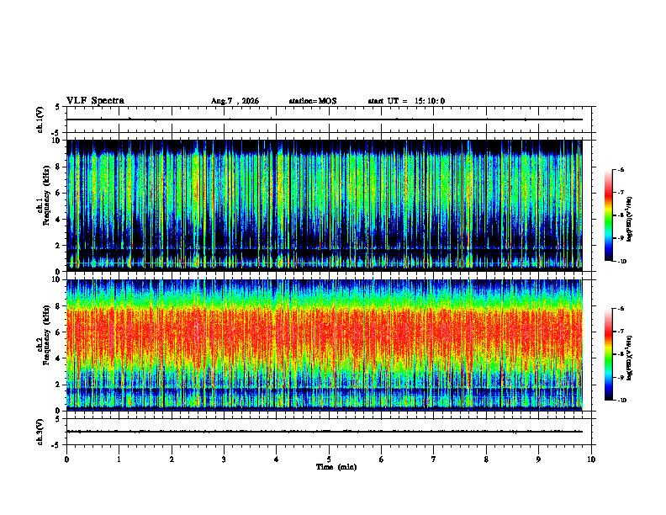
Task: Click the '-10' label on lower color bar
Action: 621,401
